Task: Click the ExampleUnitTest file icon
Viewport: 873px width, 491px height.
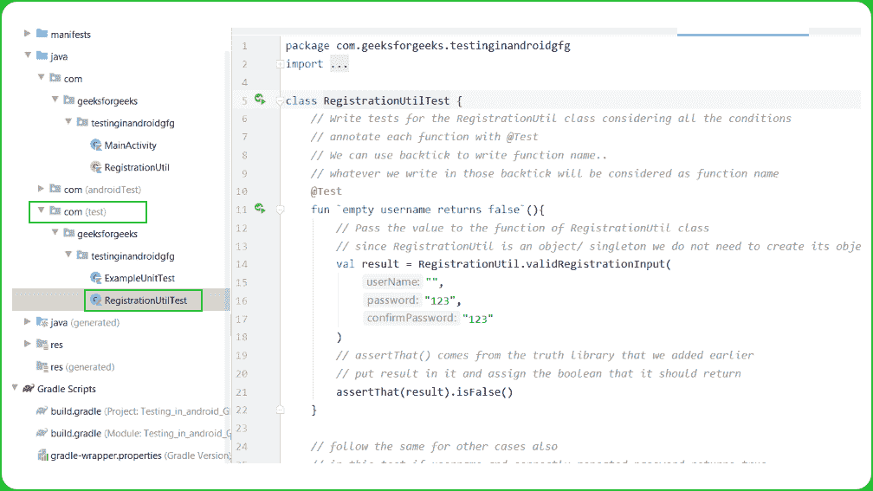Action: [95, 278]
